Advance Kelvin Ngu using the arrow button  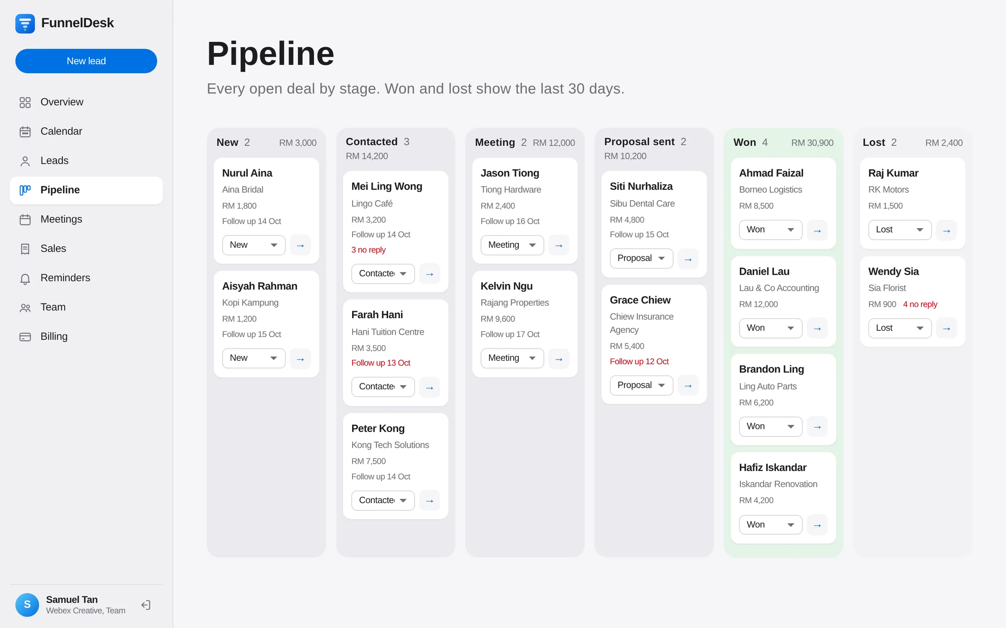click(x=559, y=359)
